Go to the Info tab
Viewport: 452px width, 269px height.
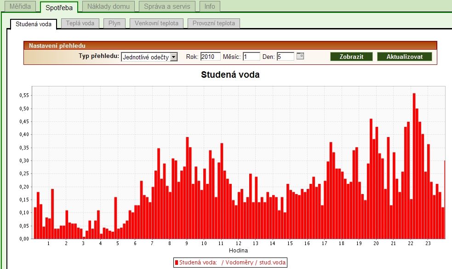pyautogui.click(x=210, y=6)
